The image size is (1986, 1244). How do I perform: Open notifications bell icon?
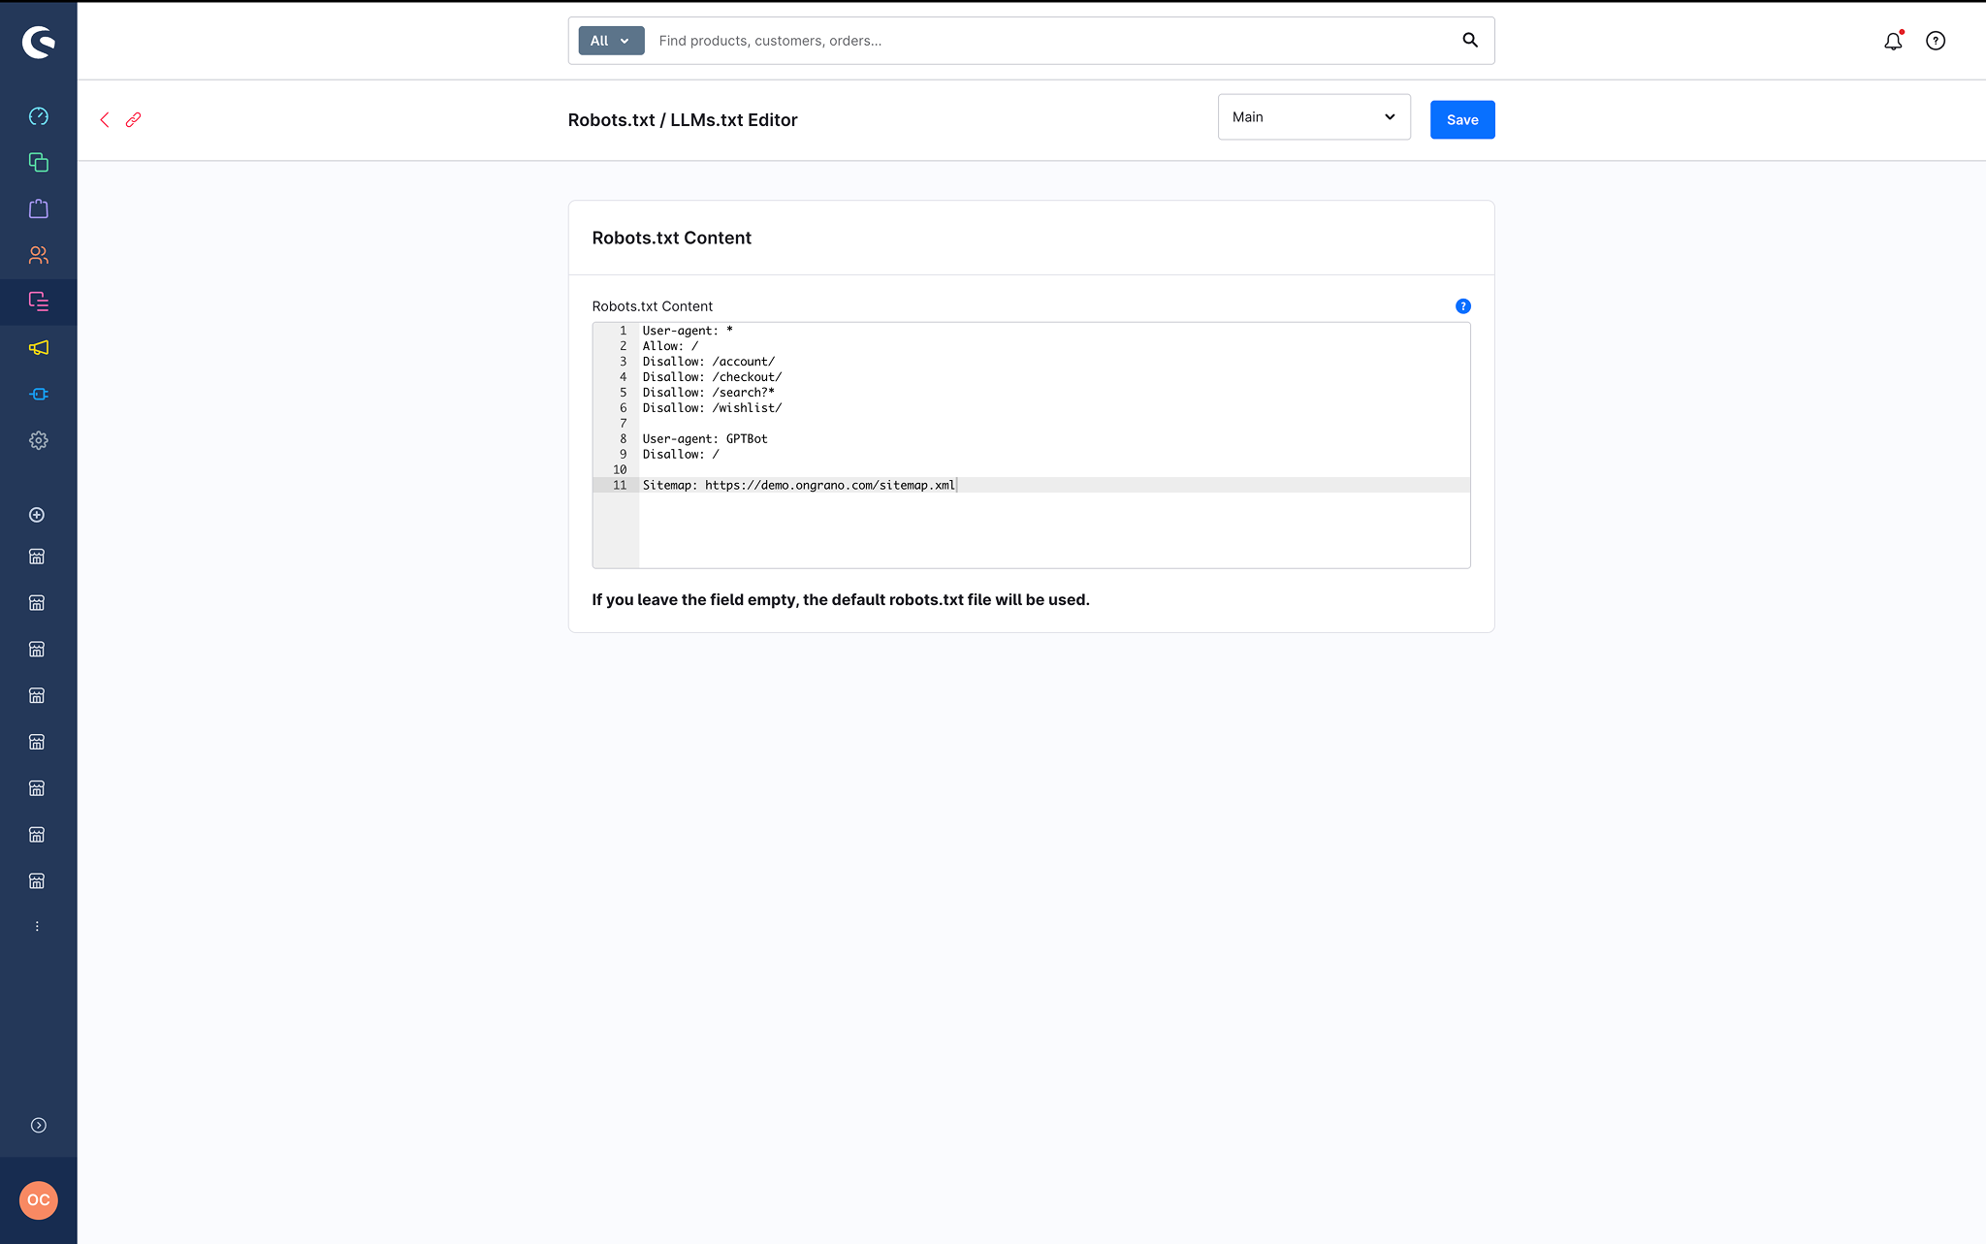point(1893,41)
